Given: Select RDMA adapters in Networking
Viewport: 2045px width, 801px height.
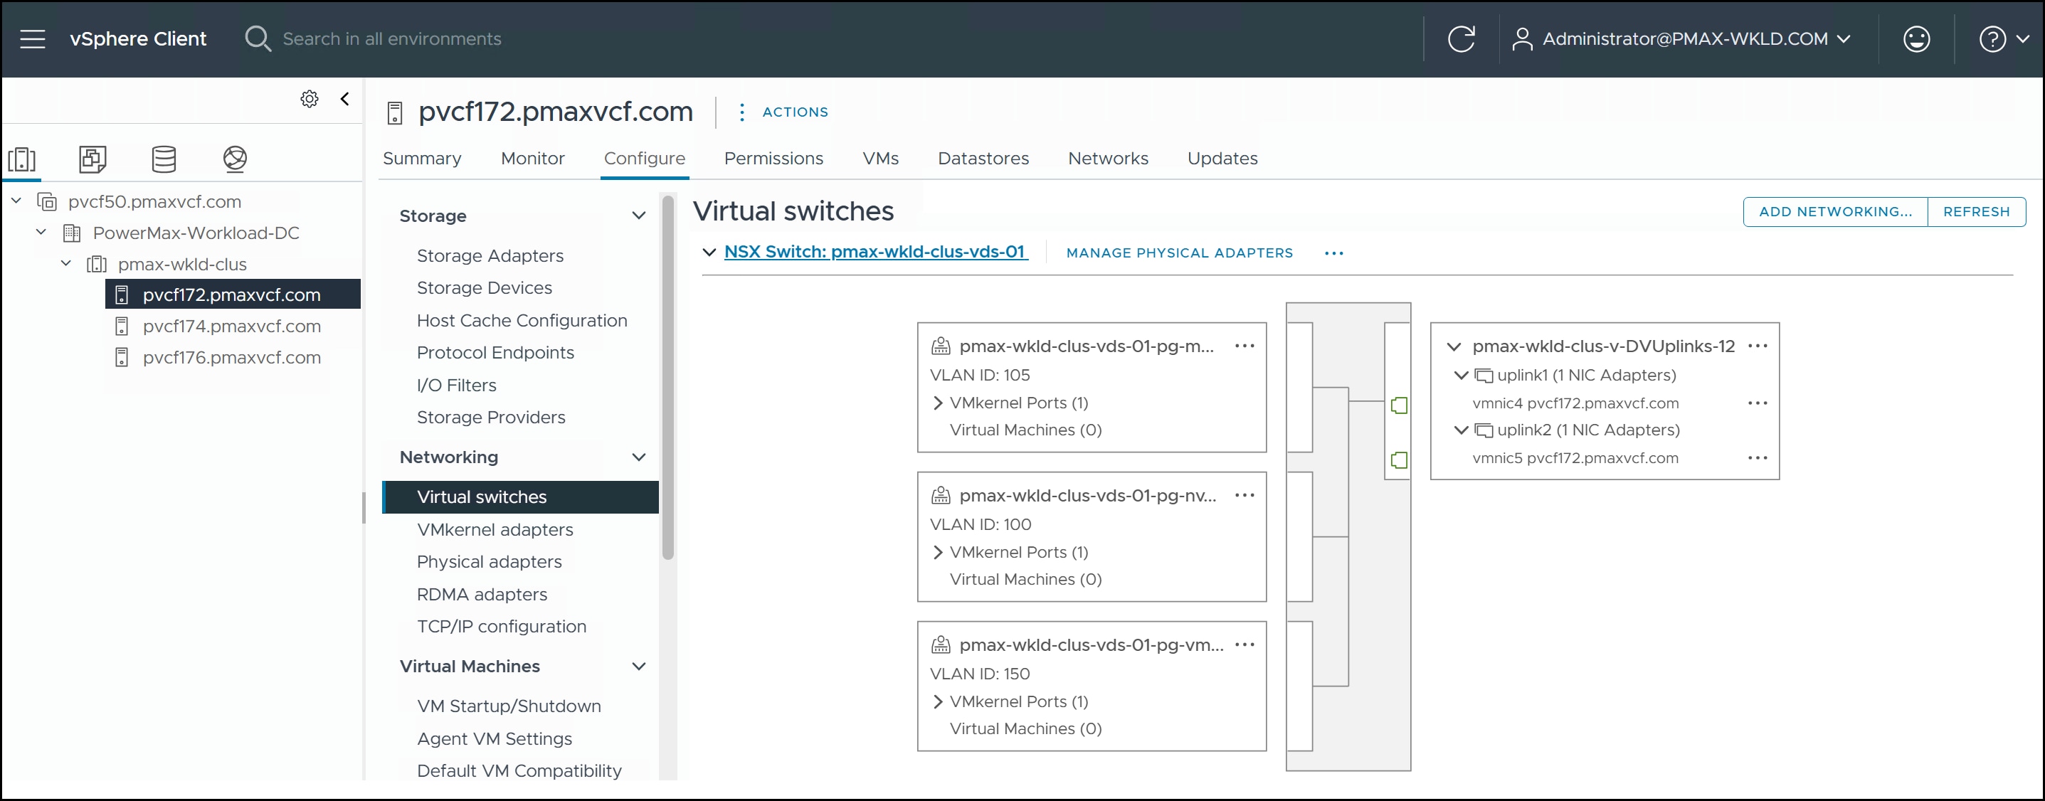Looking at the screenshot, I should tap(482, 595).
